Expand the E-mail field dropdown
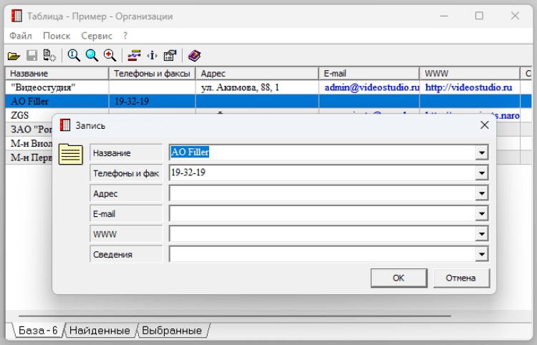 pyautogui.click(x=482, y=213)
